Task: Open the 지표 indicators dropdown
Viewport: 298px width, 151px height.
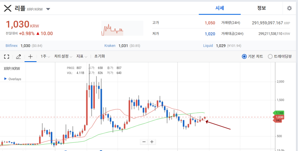Action: [82, 56]
